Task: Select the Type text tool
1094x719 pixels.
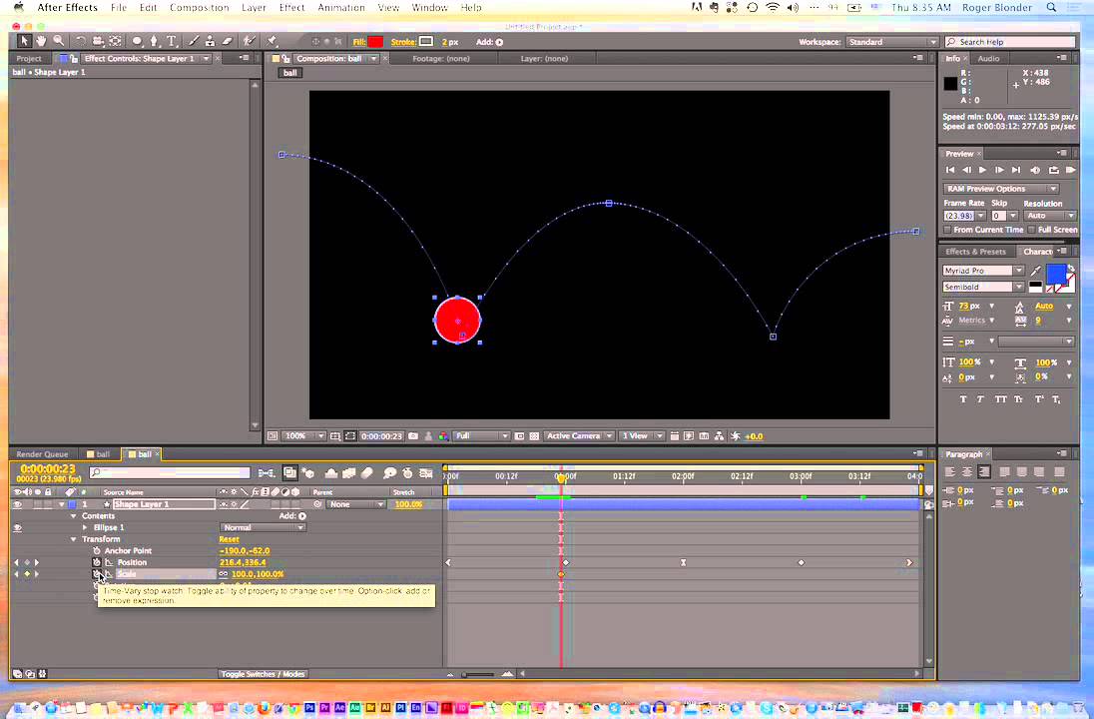Action: click(171, 41)
